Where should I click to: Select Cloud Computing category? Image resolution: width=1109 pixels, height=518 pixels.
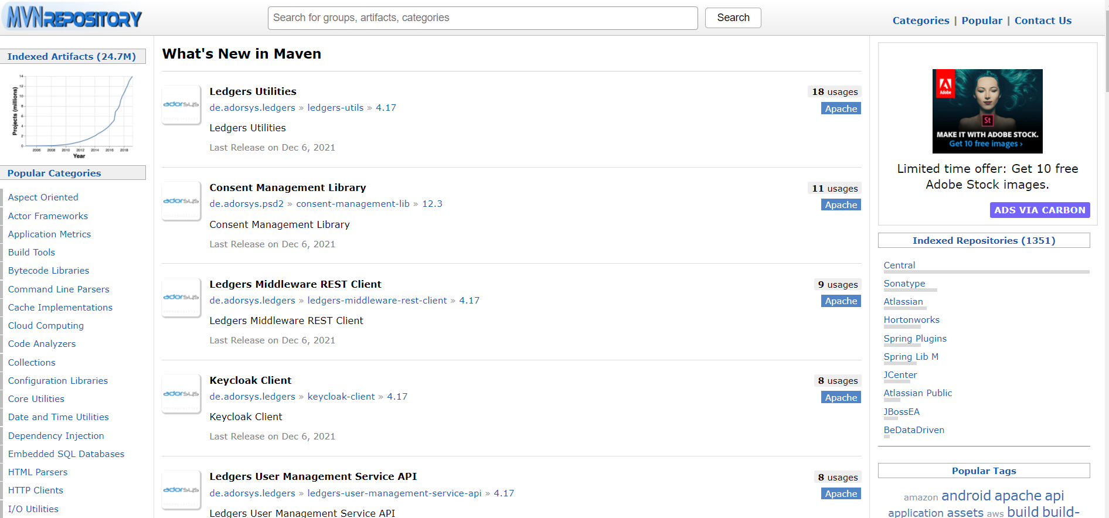coord(46,326)
